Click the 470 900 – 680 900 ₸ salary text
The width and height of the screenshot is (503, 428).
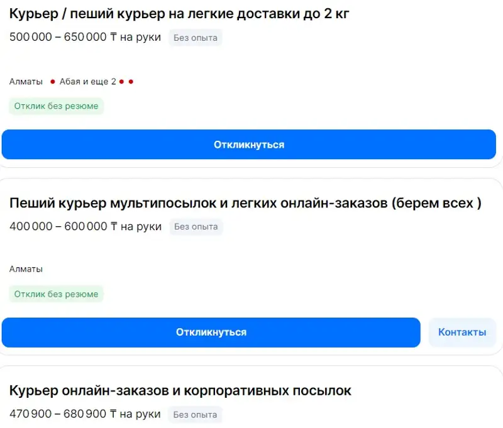[85, 415]
